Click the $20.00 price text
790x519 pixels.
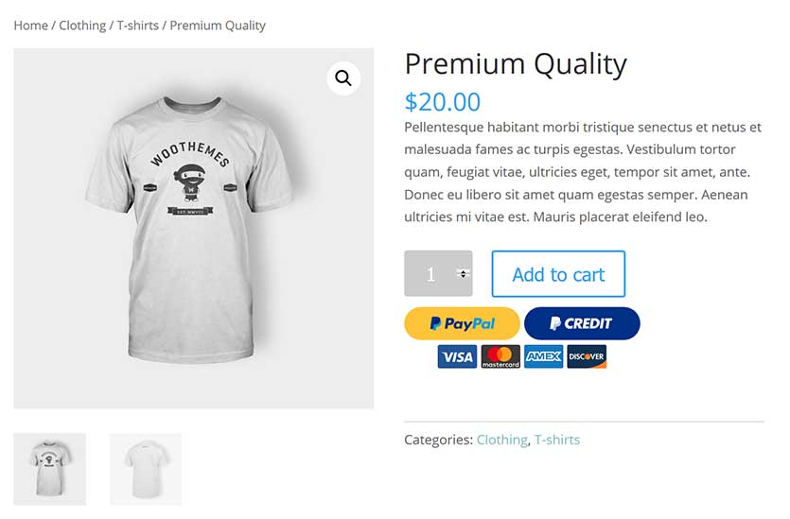click(443, 102)
